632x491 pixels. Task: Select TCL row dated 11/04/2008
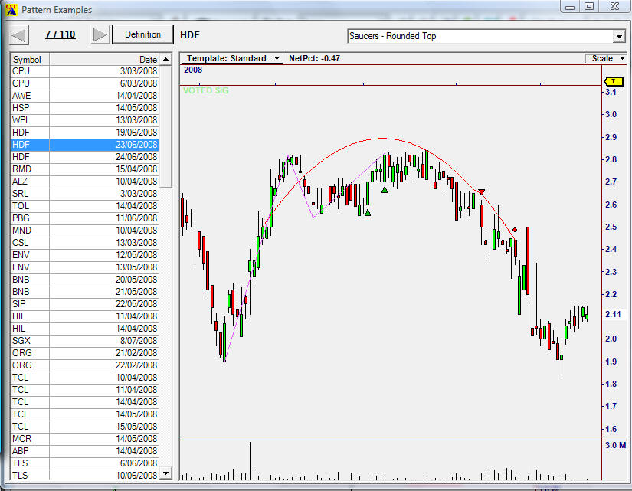click(x=84, y=390)
